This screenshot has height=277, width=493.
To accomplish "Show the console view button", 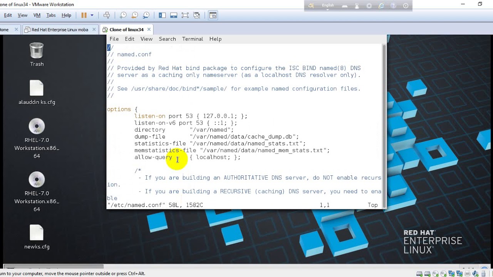I will [x=213, y=15].
